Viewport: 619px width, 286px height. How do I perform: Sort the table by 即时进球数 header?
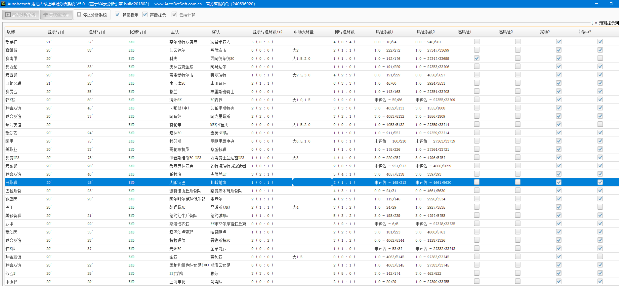click(x=345, y=32)
